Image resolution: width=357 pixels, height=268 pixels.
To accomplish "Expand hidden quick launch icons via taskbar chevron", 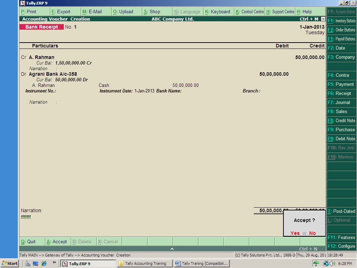I will coord(54,263).
